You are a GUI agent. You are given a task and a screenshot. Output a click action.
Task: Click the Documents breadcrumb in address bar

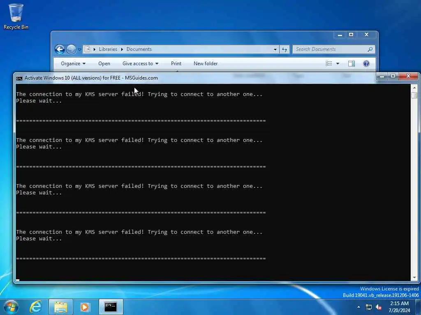pos(139,49)
